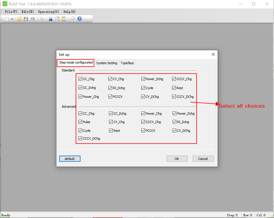274x218 pixels.
Task: Click the Open folder toolbar icon
Action: click(19, 19)
